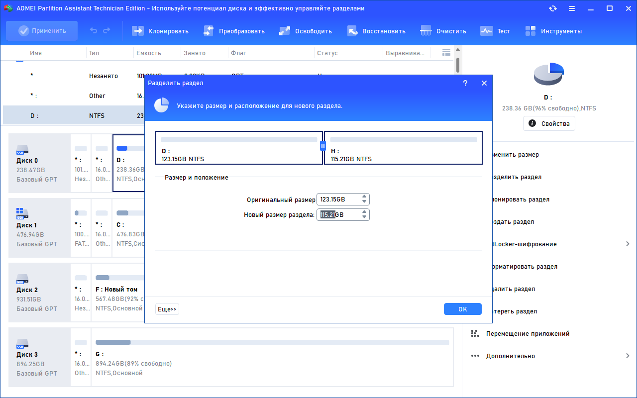Select Перемещение приложений in side panel

[x=528, y=333]
